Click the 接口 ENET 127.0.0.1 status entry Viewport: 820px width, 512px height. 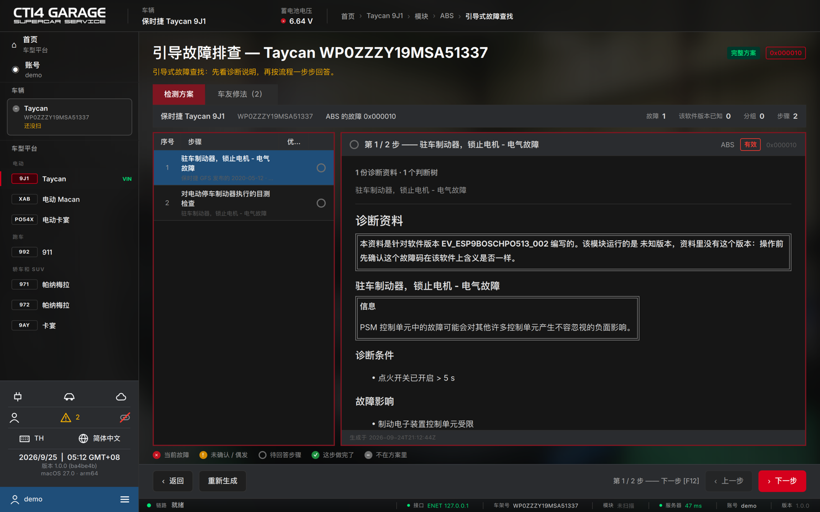[x=438, y=506]
